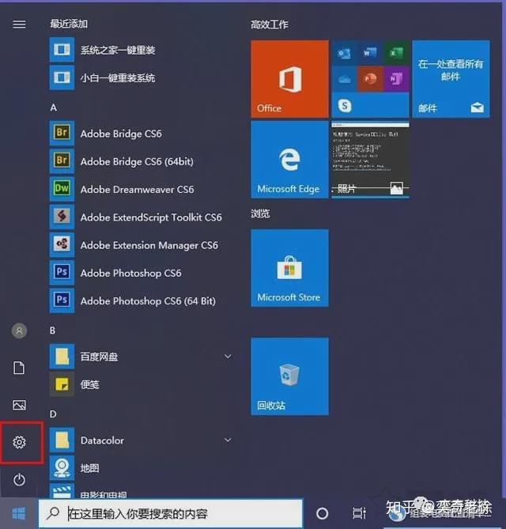Open the Office tile

[289, 79]
